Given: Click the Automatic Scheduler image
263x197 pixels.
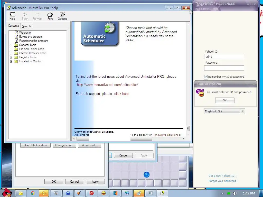Looking at the screenshot, I should (x=99, y=34).
